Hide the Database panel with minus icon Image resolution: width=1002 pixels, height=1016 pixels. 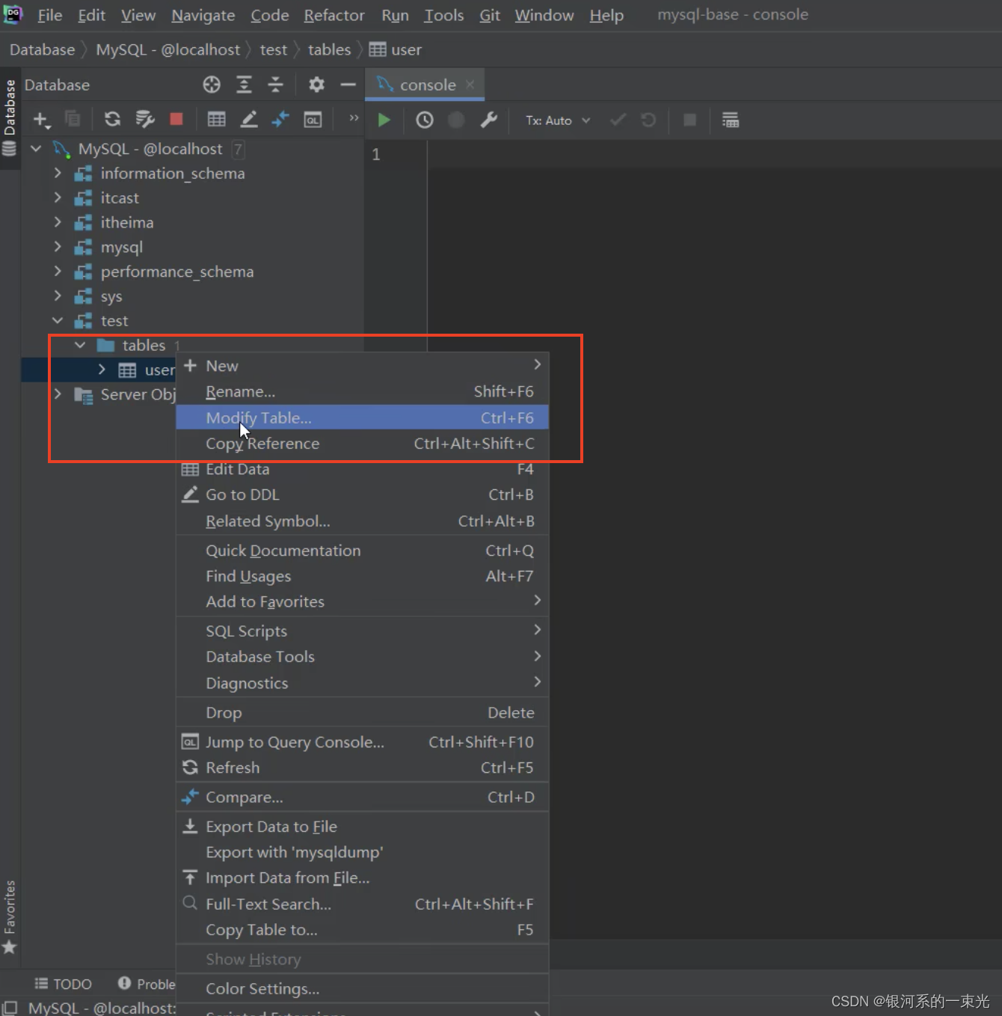[x=348, y=85]
